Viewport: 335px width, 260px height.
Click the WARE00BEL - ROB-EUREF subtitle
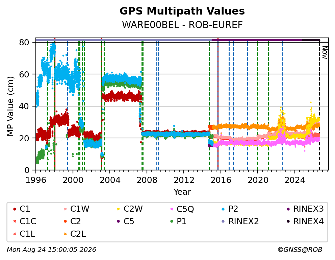click(x=182, y=25)
